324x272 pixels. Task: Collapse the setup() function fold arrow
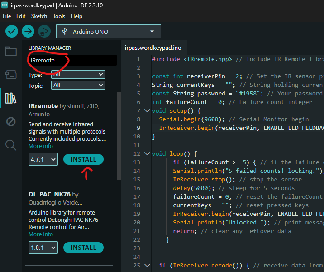pyautogui.click(x=147, y=111)
